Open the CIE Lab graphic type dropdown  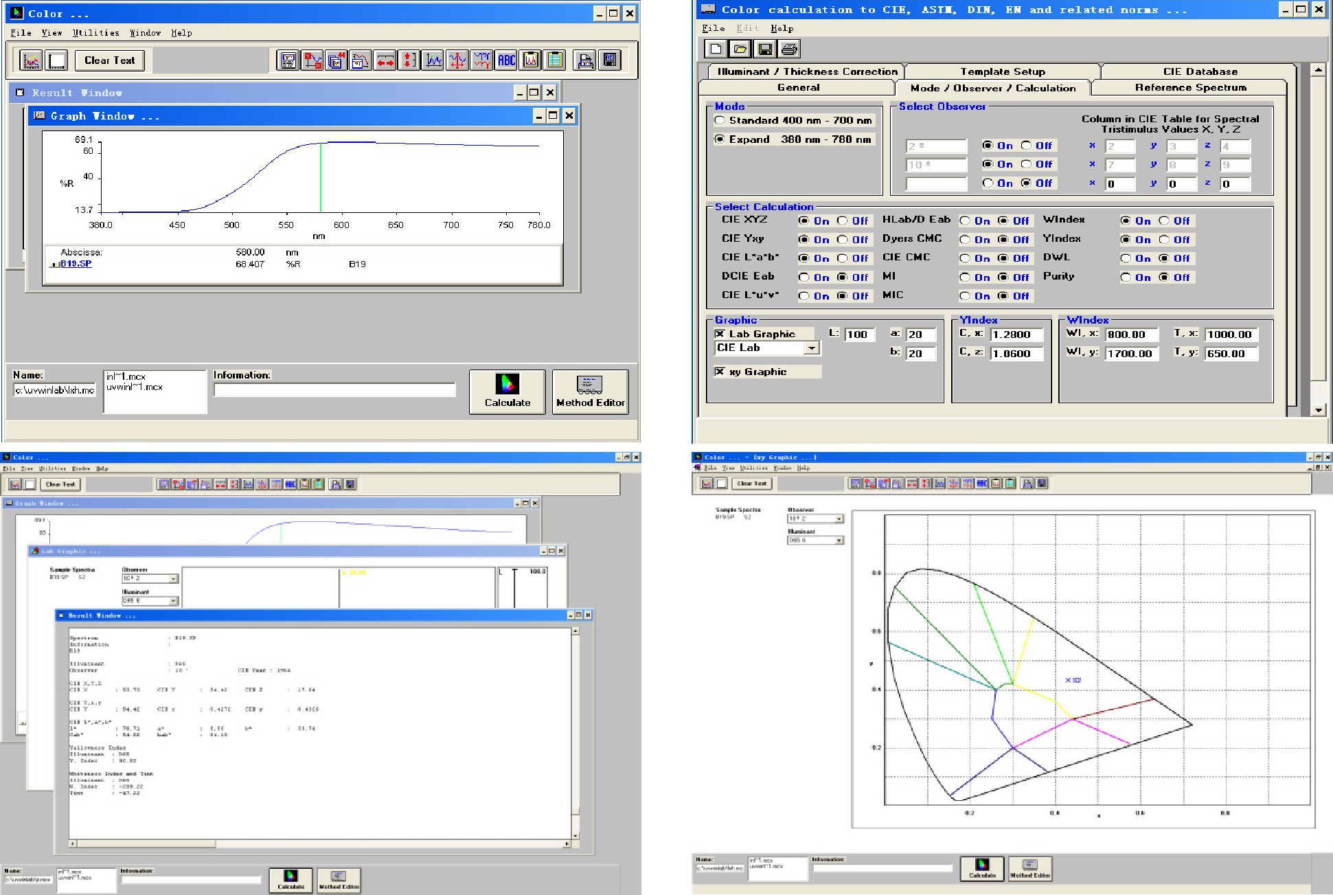tap(812, 348)
